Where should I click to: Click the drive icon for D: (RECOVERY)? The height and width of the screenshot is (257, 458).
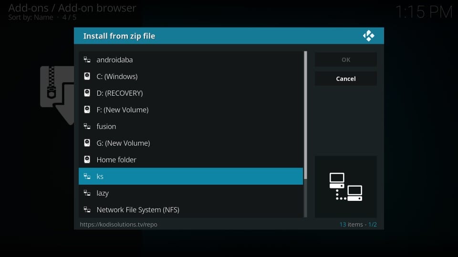pyautogui.click(x=87, y=93)
